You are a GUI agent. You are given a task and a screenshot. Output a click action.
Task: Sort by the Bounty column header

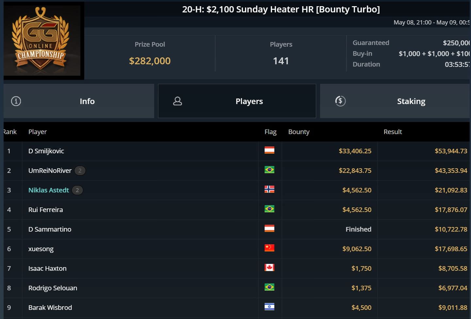[x=299, y=132]
